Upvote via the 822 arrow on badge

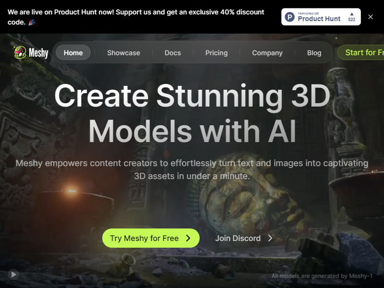tap(352, 17)
